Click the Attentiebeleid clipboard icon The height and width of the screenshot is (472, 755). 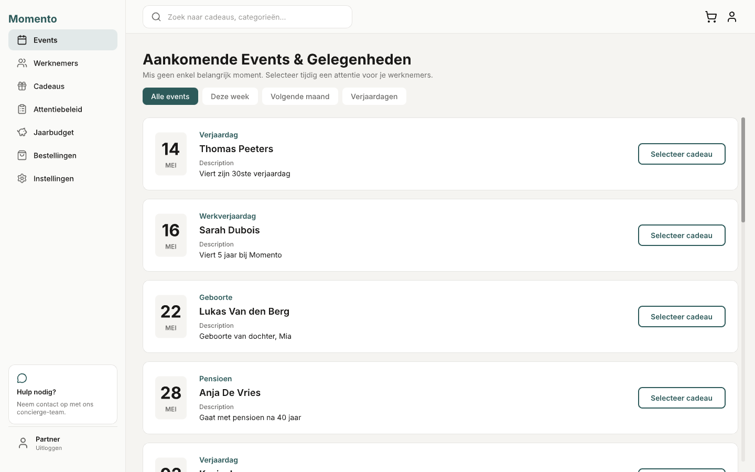[x=21, y=109]
